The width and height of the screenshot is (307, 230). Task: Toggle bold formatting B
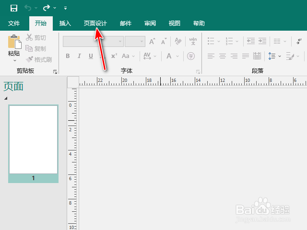pyautogui.click(x=68, y=56)
